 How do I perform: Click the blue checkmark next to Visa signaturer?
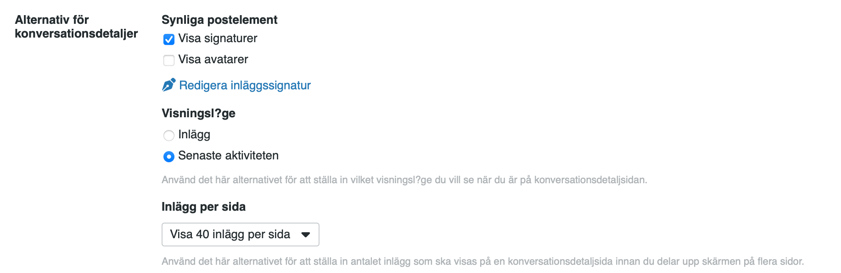[169, 39]
